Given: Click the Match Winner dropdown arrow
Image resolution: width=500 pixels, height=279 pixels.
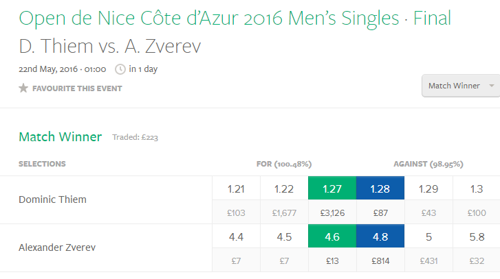Looking at the screenshot, I should click(x=492, y=86).
